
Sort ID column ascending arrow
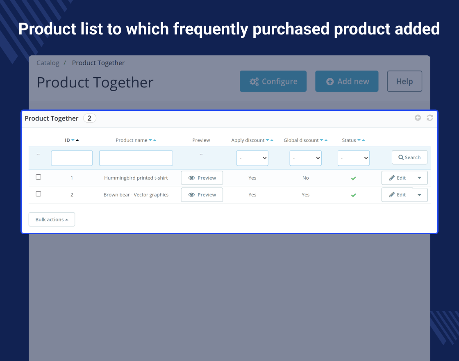[x=77, y=140]
